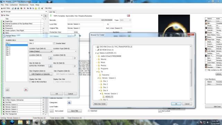Click the lock icon under the cover image
The height and width of the screenshot is (125, 222).
[160, 111]
